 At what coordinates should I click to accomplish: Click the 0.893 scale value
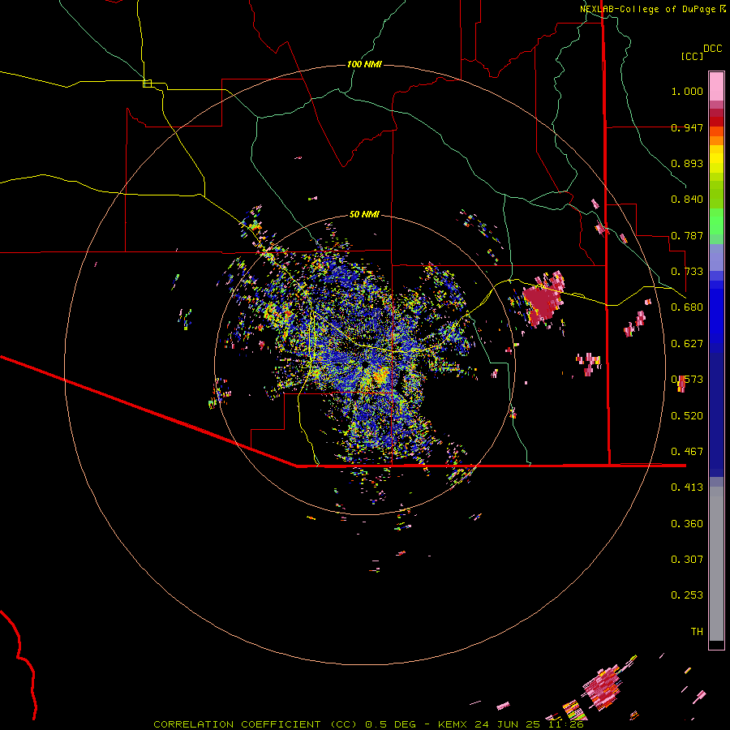click(x=687, y=163)
